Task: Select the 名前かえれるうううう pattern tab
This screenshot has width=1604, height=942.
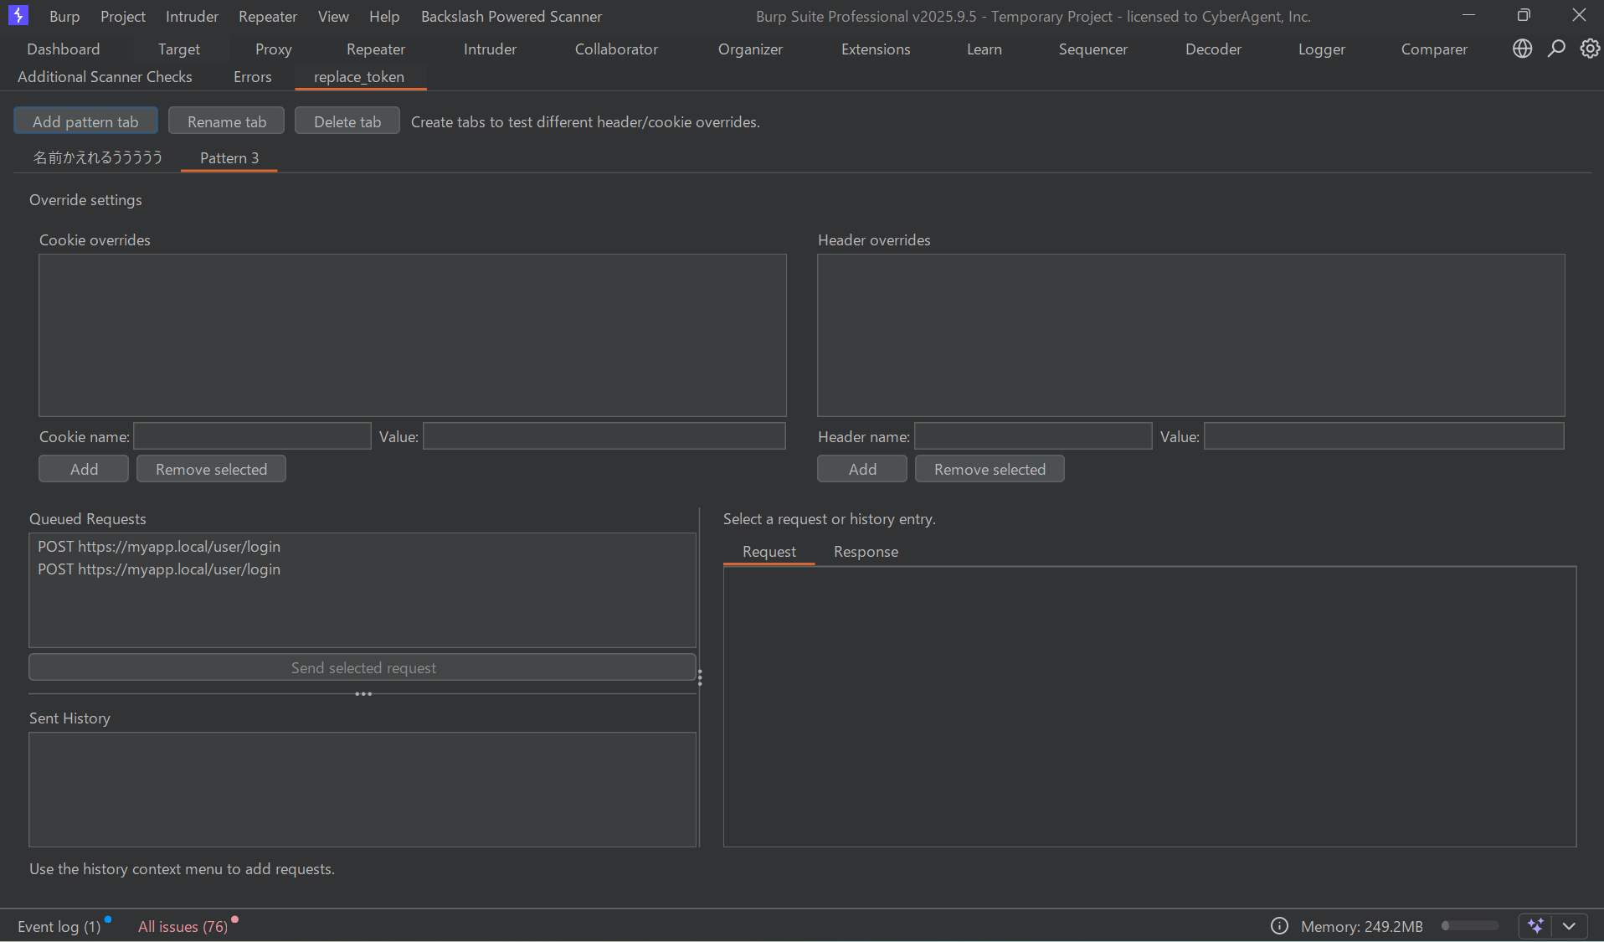Action: coord(97,157)
